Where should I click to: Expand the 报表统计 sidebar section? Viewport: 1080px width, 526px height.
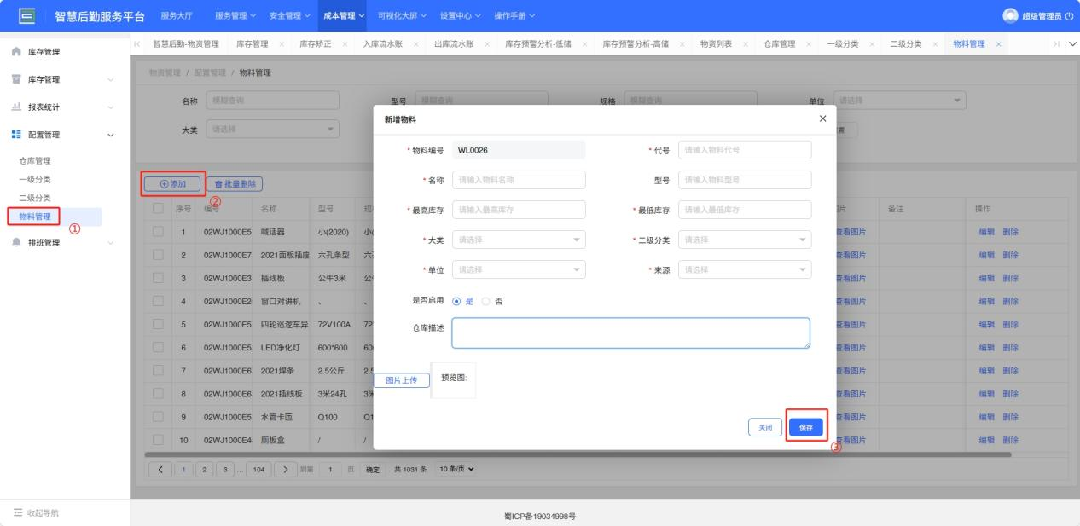click(111, 107)
